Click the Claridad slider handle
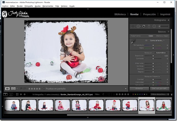The image size is (177, 121). (153, 79)
